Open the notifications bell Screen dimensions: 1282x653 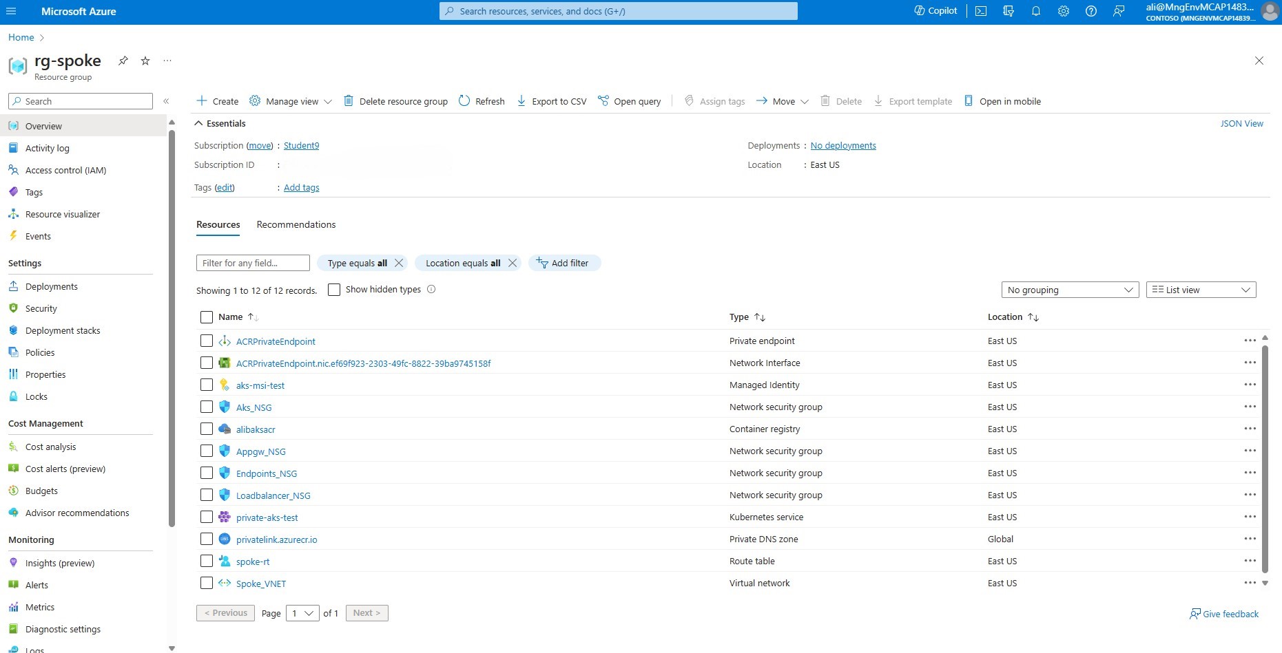1036,11
